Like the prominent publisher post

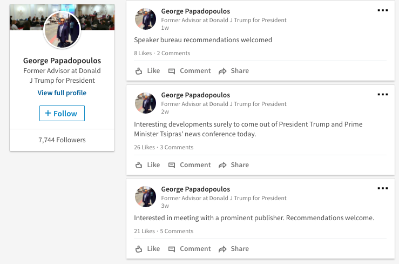[147, 249]
